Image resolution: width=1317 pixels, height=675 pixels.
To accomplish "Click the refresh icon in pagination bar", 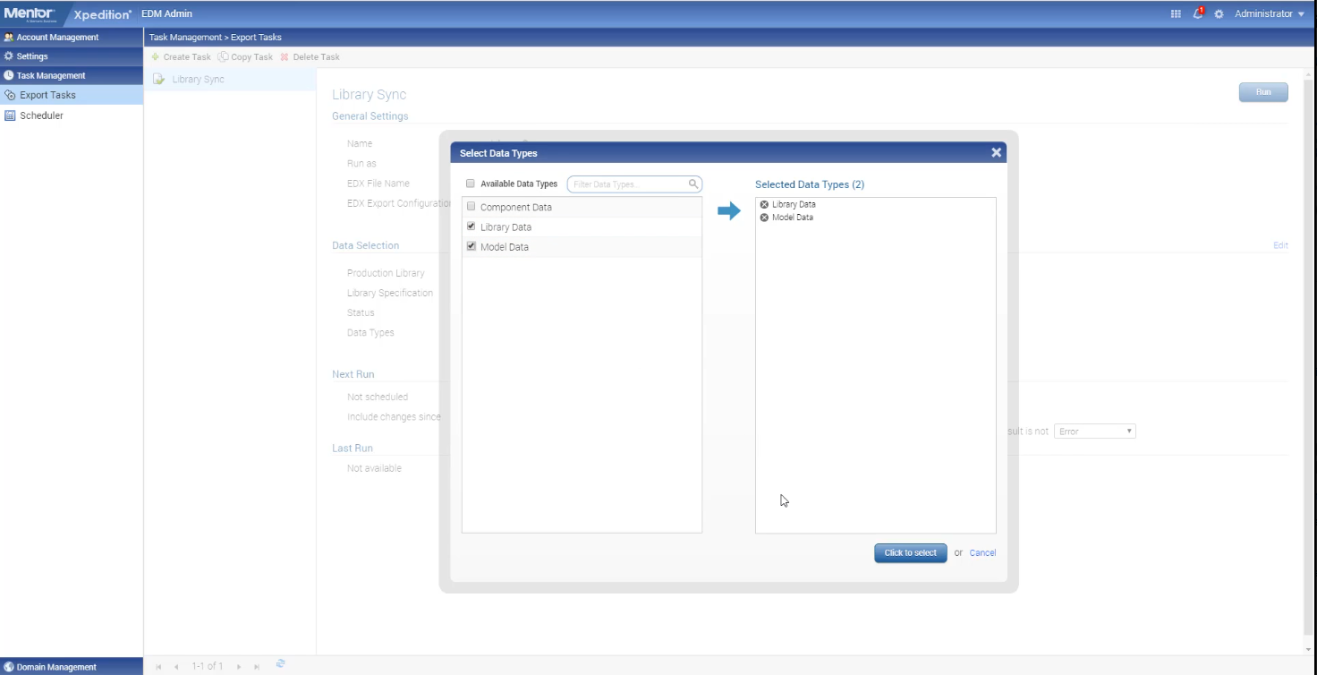I will tap(280, 664).
